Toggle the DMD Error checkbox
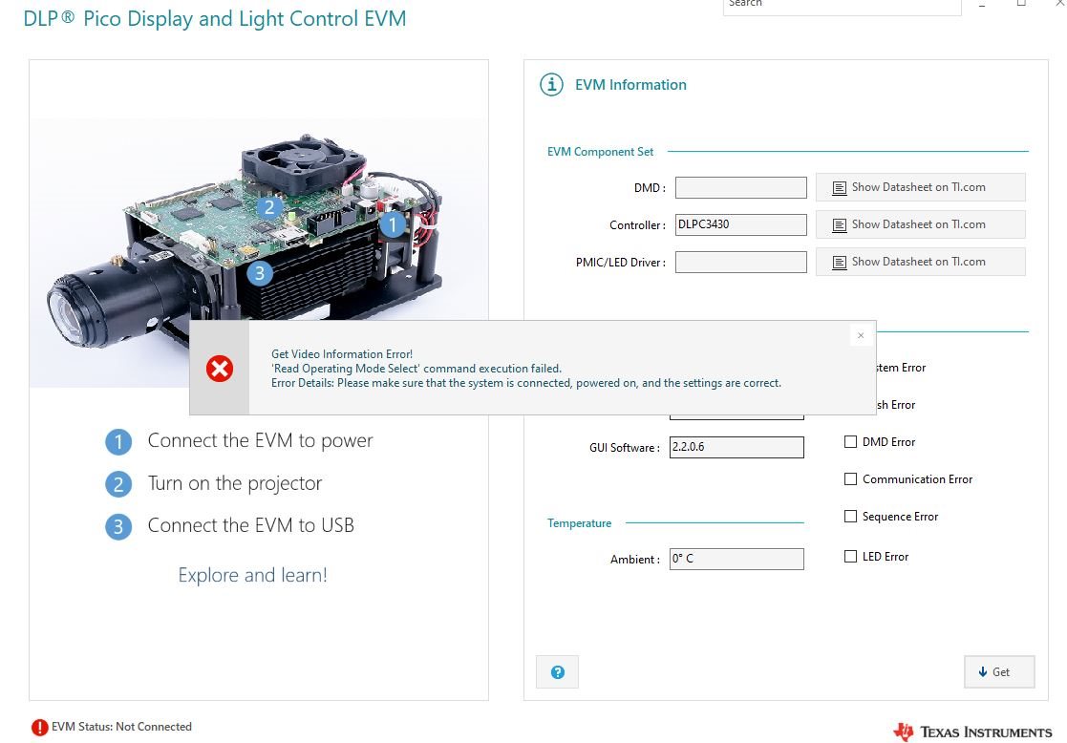Screen dimensions: 1067x743 pyautogui.click(x=850, y=441)
